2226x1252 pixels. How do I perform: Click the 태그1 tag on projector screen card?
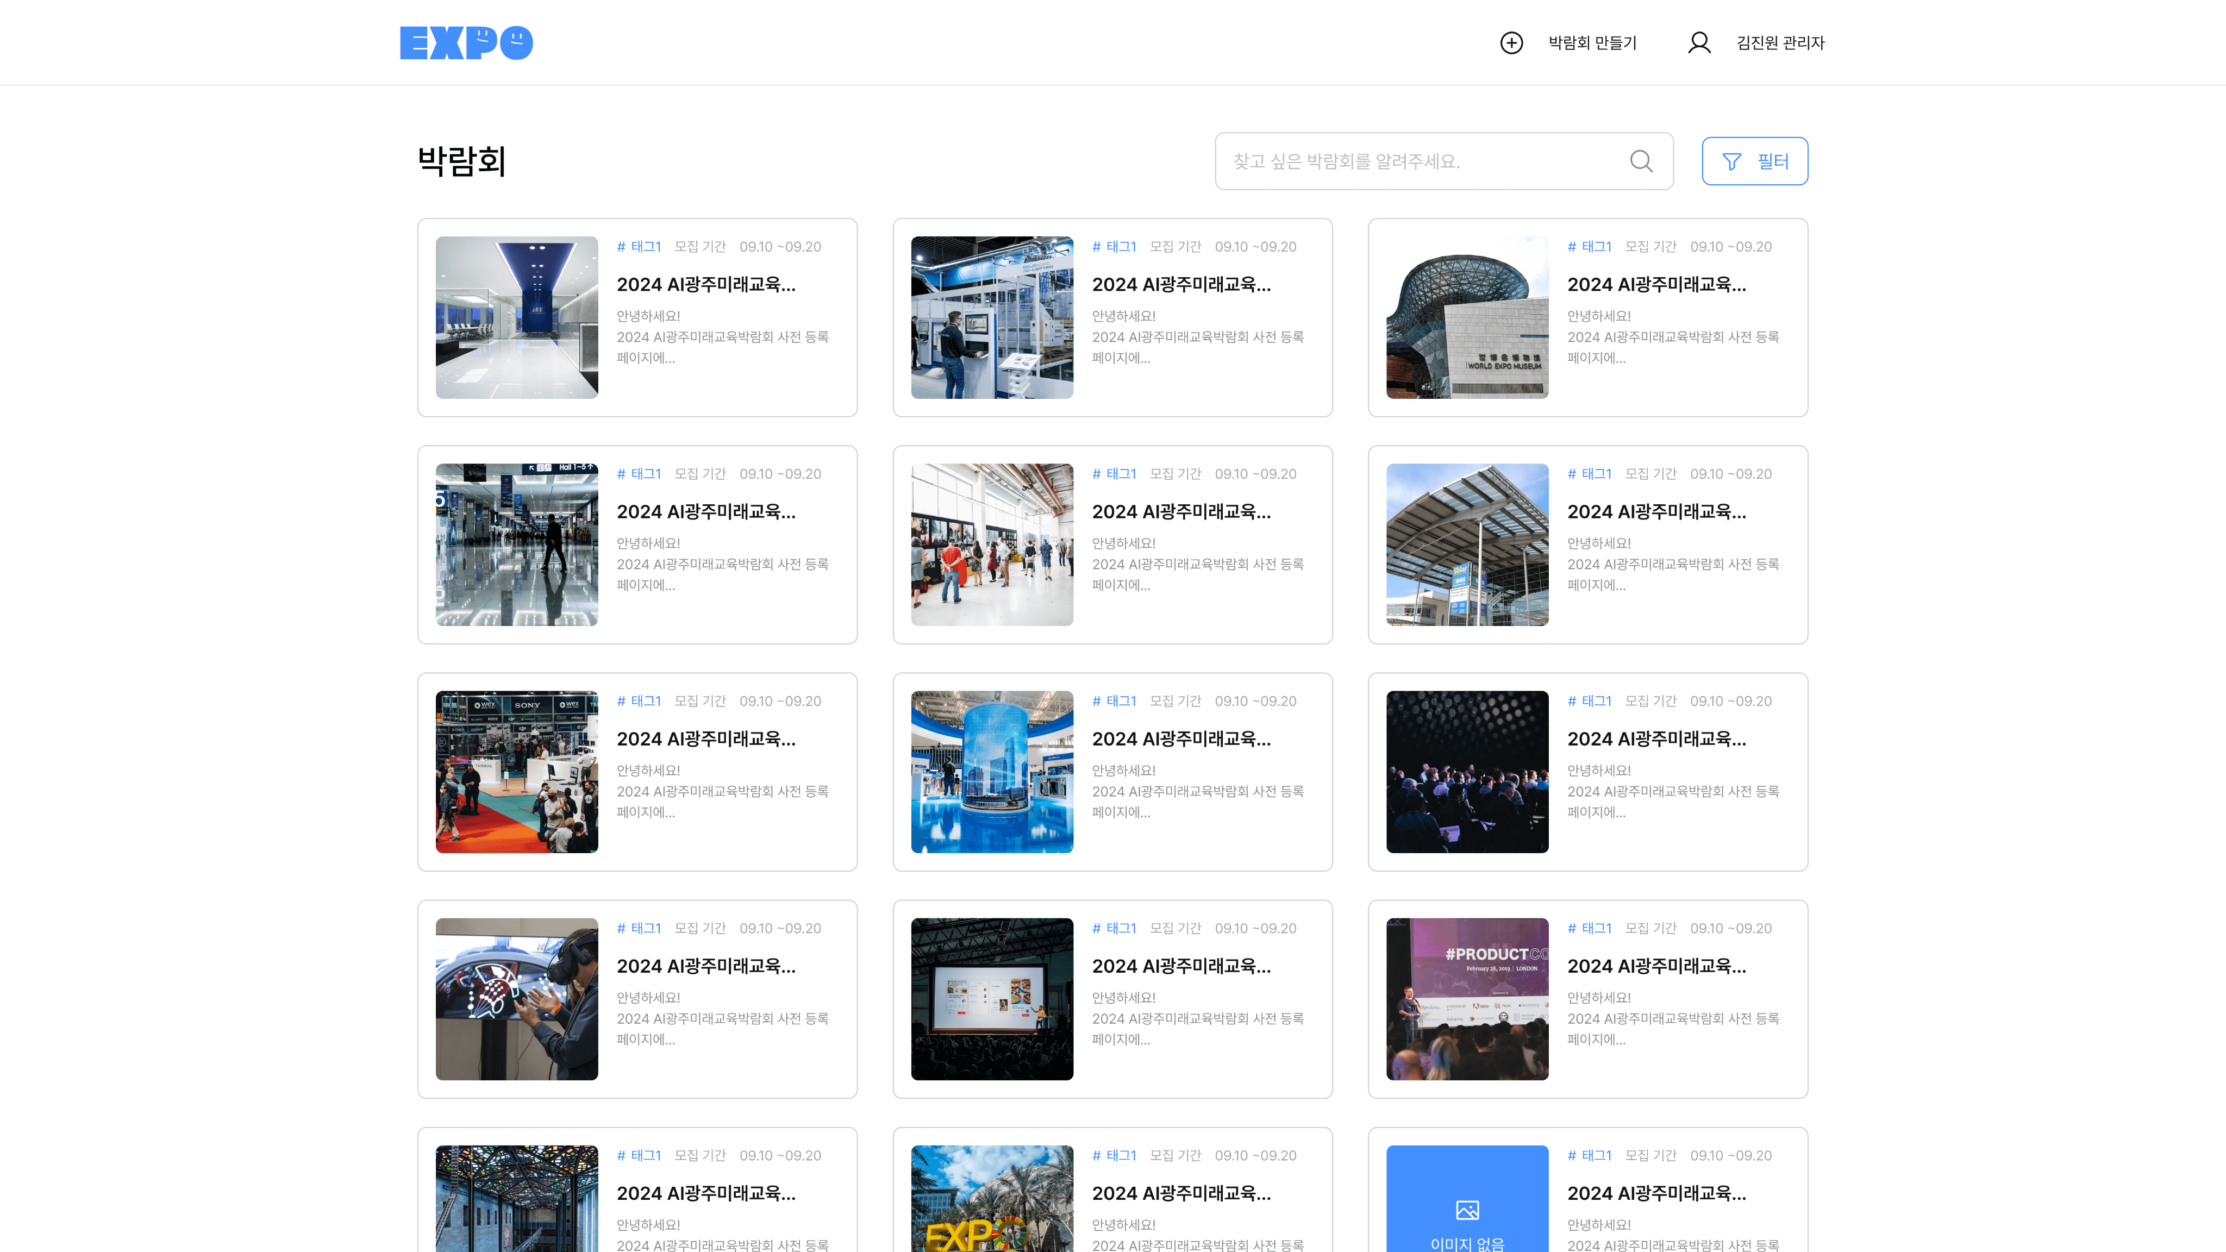pos(1115,928)
